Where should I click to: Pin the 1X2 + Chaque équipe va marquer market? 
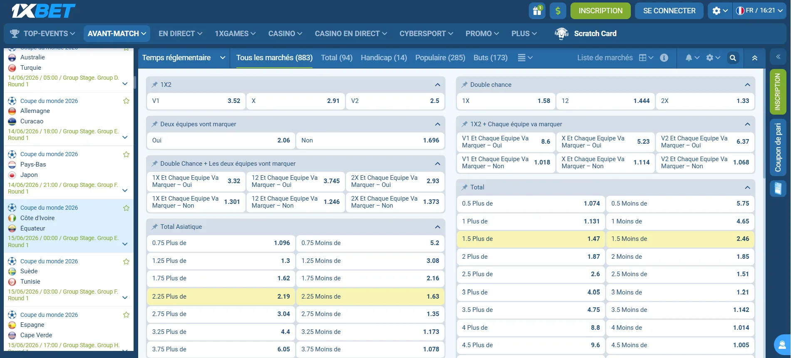(464, 124)
